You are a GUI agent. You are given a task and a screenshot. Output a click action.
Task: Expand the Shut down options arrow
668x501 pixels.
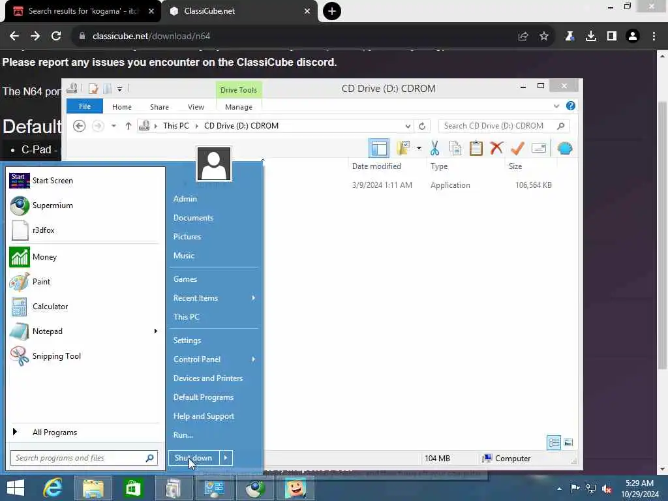point(226,458)
